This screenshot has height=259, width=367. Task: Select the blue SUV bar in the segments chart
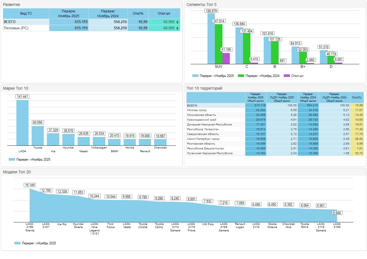(x=211, y=39)
